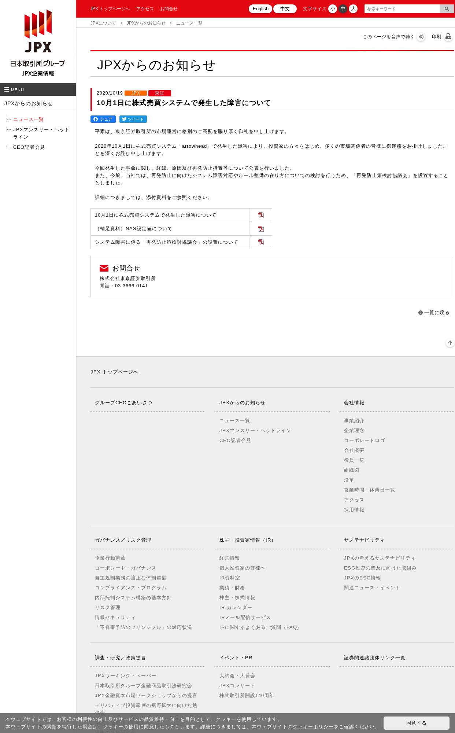This screenshot has width=455, height=733.
Task: Open footer ガバナンス／リスク管理 heading
Action: 123,540
